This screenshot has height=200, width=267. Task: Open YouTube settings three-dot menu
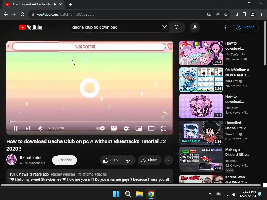pos(226,27)
